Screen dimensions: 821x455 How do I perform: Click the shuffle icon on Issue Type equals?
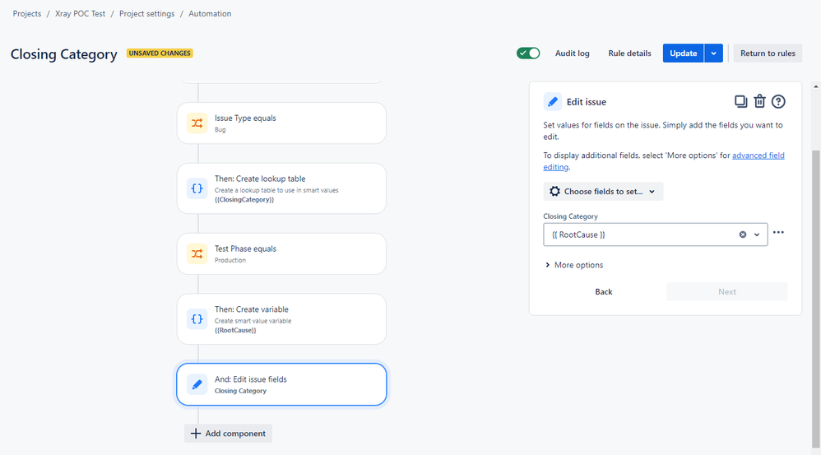point(197,123)
